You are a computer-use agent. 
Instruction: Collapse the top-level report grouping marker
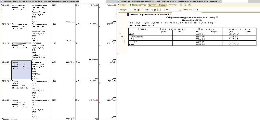tap(120, 33)
